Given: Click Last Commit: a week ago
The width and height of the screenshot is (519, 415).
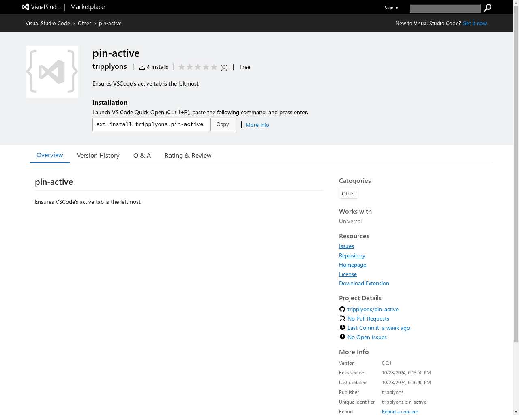Looking at the screenshot, I should (x=379, y=328).
